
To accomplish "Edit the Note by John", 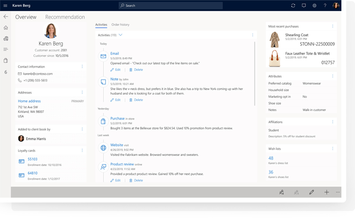I will [116, 100].
